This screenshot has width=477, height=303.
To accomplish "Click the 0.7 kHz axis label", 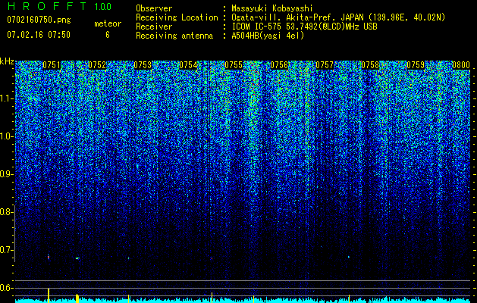I will (6, 250).
